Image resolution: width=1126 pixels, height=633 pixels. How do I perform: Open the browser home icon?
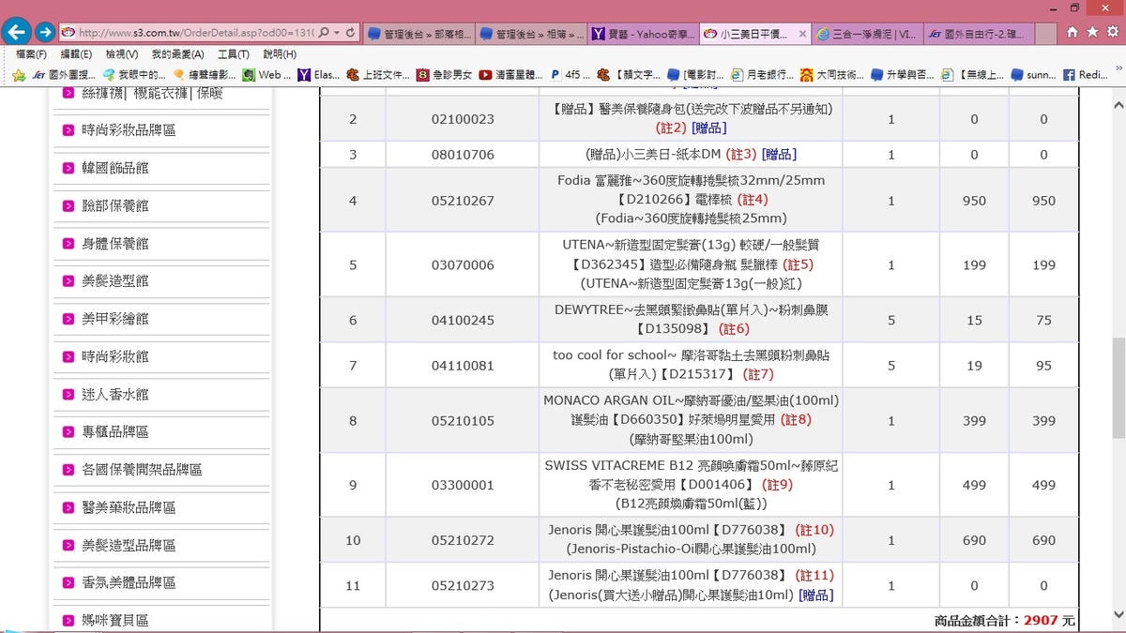[1073, 32]
